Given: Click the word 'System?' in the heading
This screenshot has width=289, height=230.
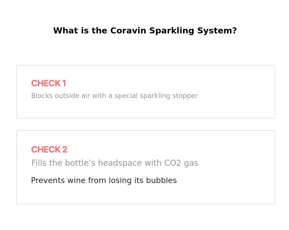Looking at the screenshot, I should [x=217, y=31].
